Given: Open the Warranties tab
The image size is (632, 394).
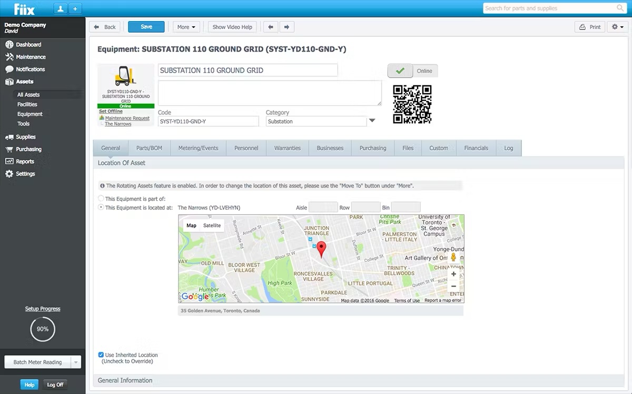Looking at the screenshot, I should click(287, 148).
